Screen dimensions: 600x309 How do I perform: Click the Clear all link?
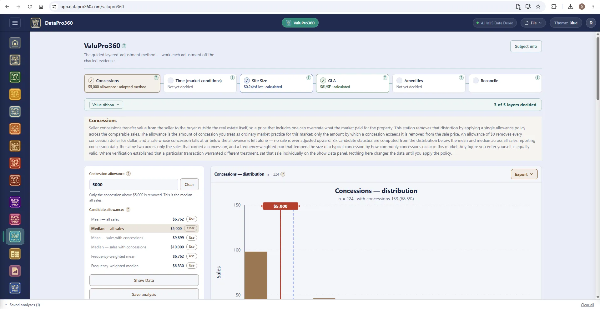click(587, 305)
